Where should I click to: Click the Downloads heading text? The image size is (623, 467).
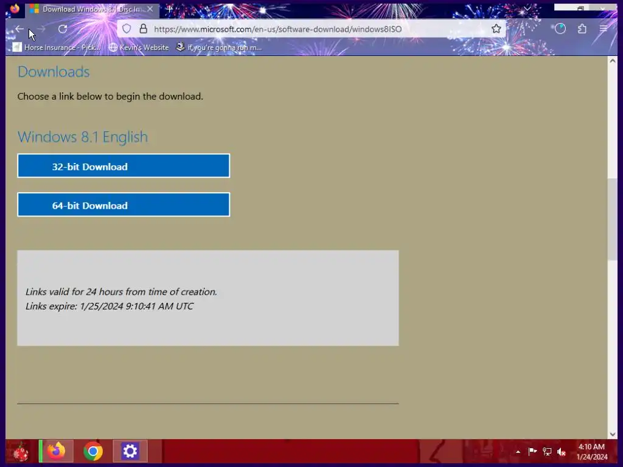coord(54,72)
